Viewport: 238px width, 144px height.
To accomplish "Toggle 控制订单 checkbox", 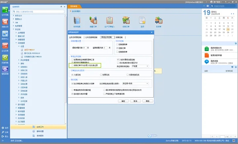I will coord(117,48).
